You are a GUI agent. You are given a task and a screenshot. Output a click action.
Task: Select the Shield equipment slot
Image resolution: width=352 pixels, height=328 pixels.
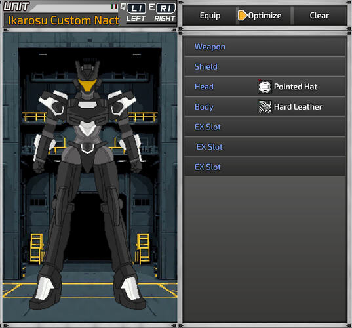(x=265, y=67)
